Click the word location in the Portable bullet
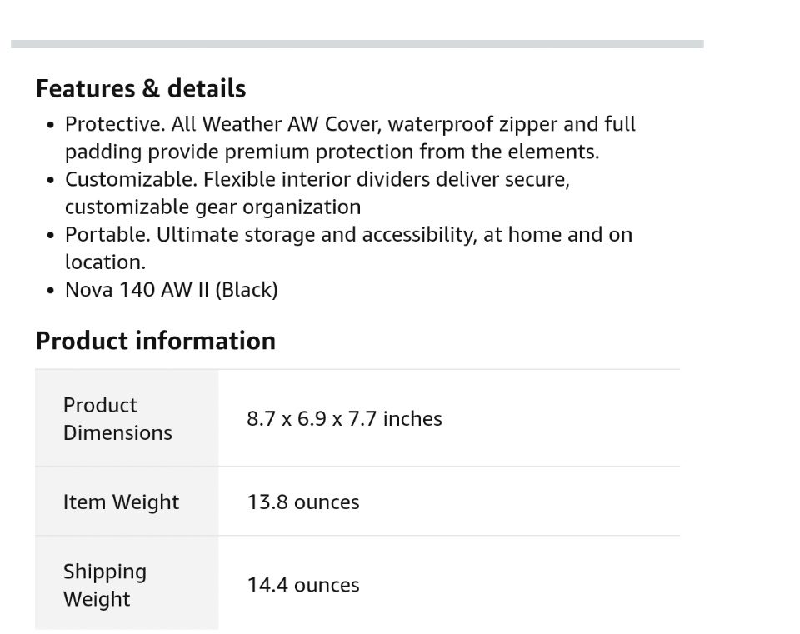 pos(105,262)
